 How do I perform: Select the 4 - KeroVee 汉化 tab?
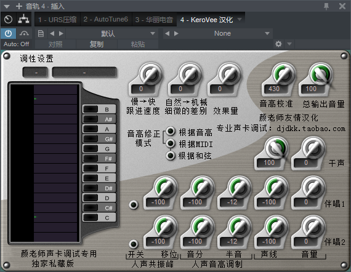point(206,20)
